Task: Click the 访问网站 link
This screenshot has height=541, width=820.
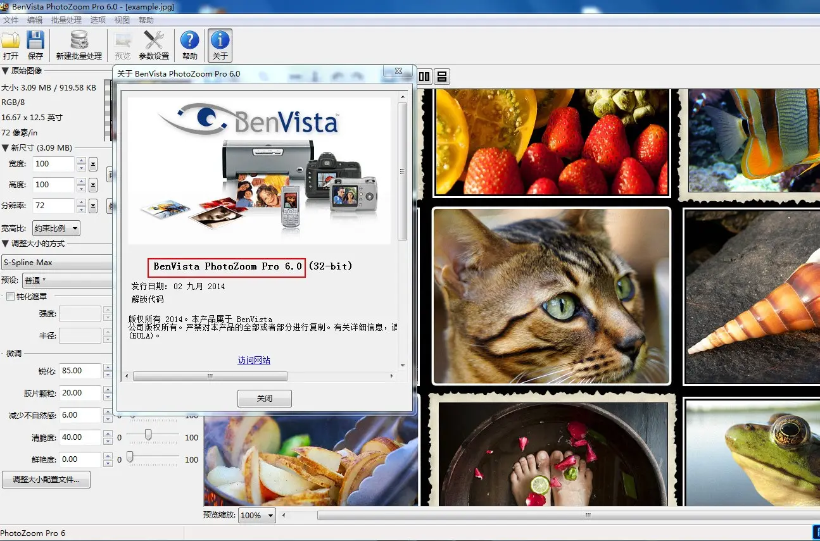Action: tap(254, 360)
